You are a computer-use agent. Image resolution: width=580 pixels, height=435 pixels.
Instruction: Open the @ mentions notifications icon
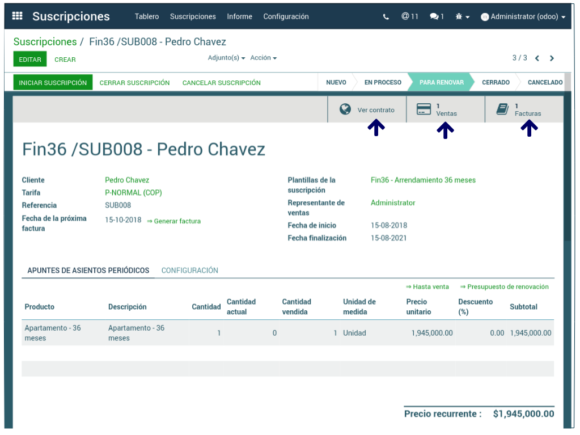coord(409,16)
